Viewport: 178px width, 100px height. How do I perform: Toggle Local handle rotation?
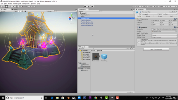pyautogui.click(x=32, y=7)
